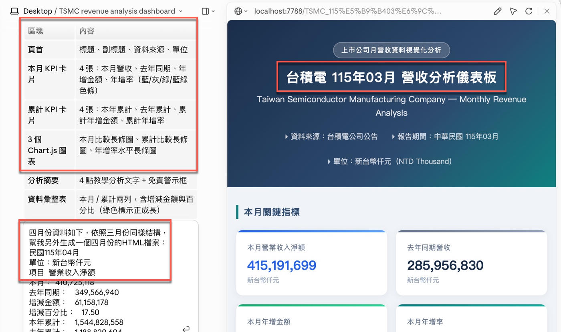
Task: Reload the preview page
Action: coord(529,11)
